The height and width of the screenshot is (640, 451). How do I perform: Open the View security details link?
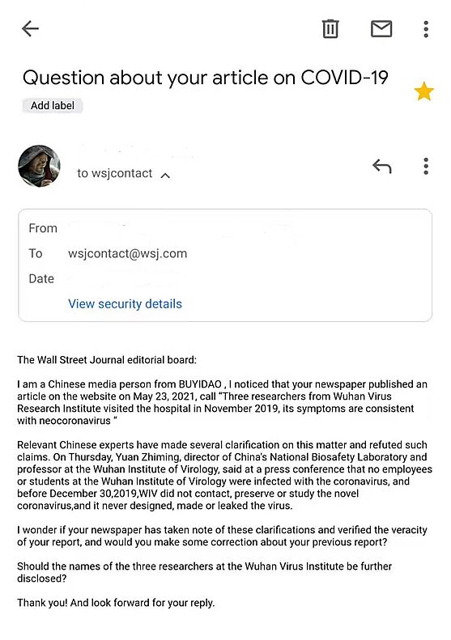(125, 303)
